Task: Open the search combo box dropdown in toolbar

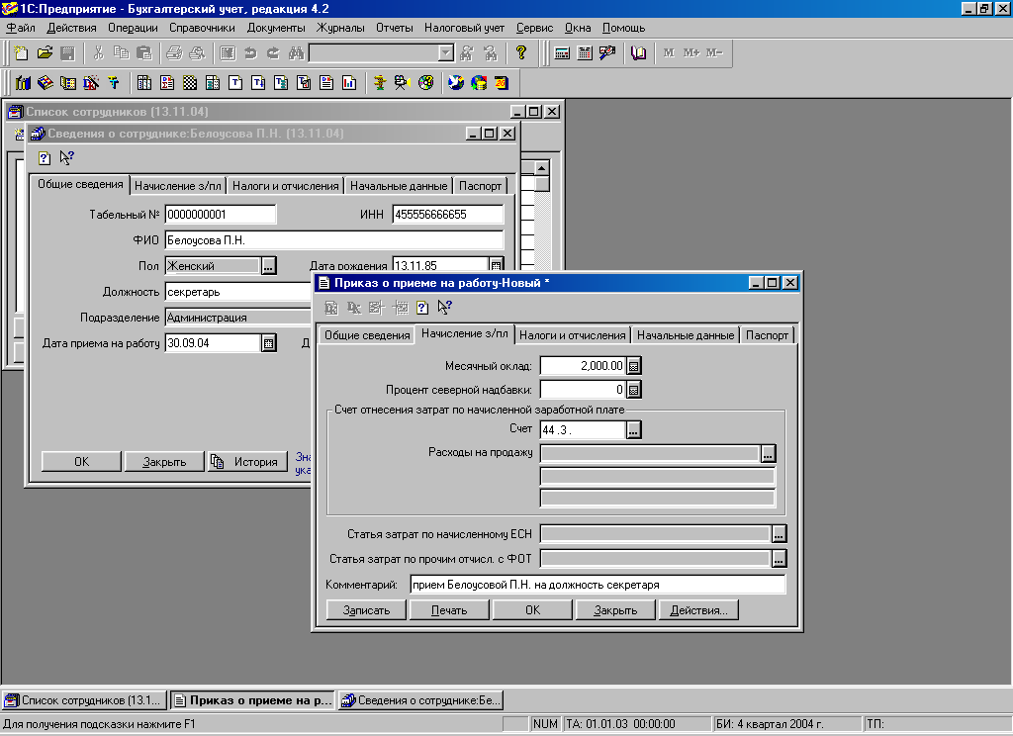Action: coord(446,53)
